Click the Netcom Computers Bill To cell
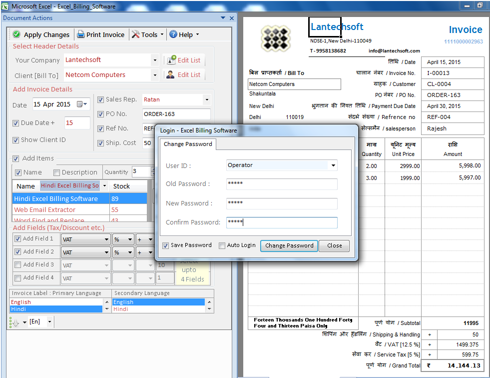Viewport: 490px width, 378px height. [294, 84]
